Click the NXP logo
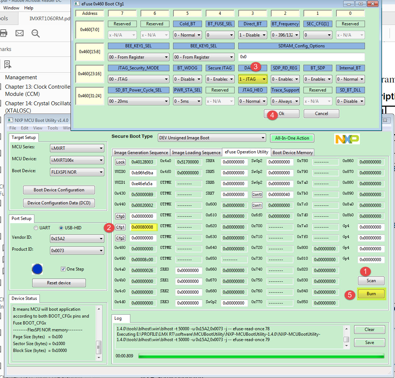395x378 pixels. (x=347, y=138)
